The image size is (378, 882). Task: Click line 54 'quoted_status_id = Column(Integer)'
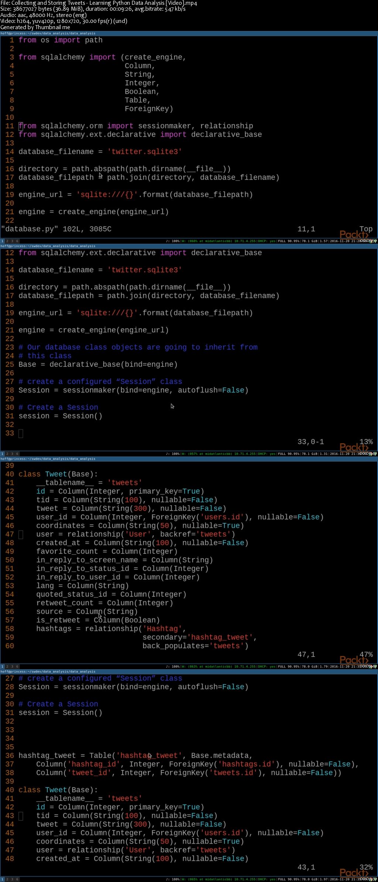111,594
